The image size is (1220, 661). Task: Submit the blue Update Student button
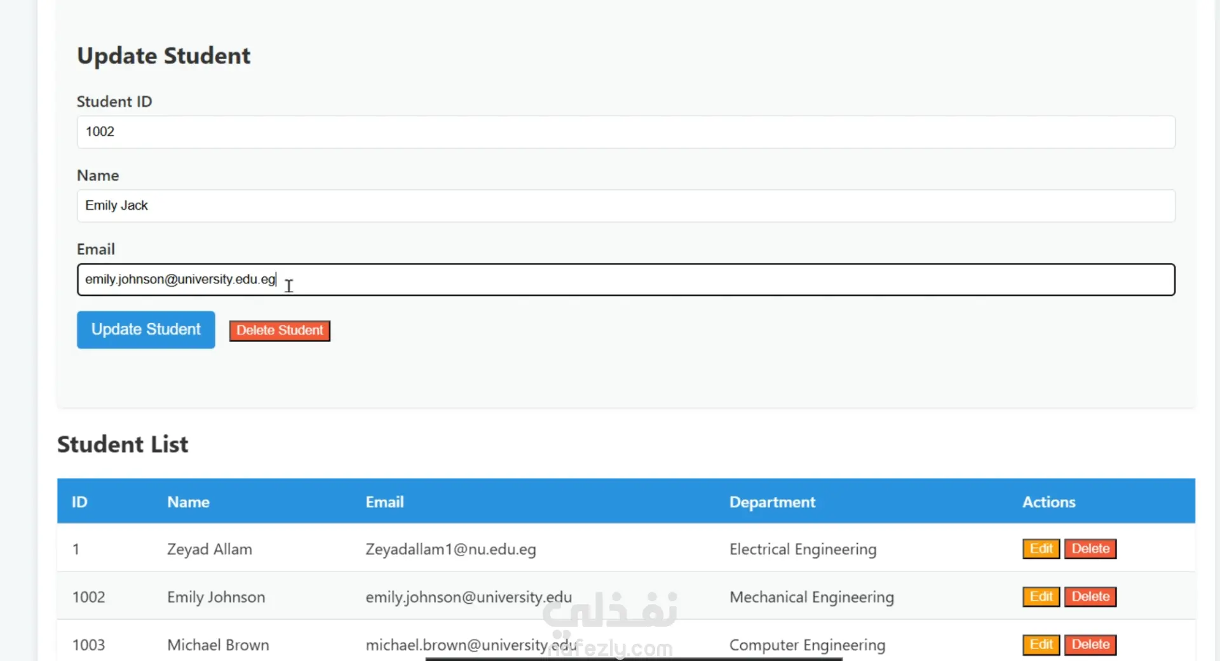[146, 330]
